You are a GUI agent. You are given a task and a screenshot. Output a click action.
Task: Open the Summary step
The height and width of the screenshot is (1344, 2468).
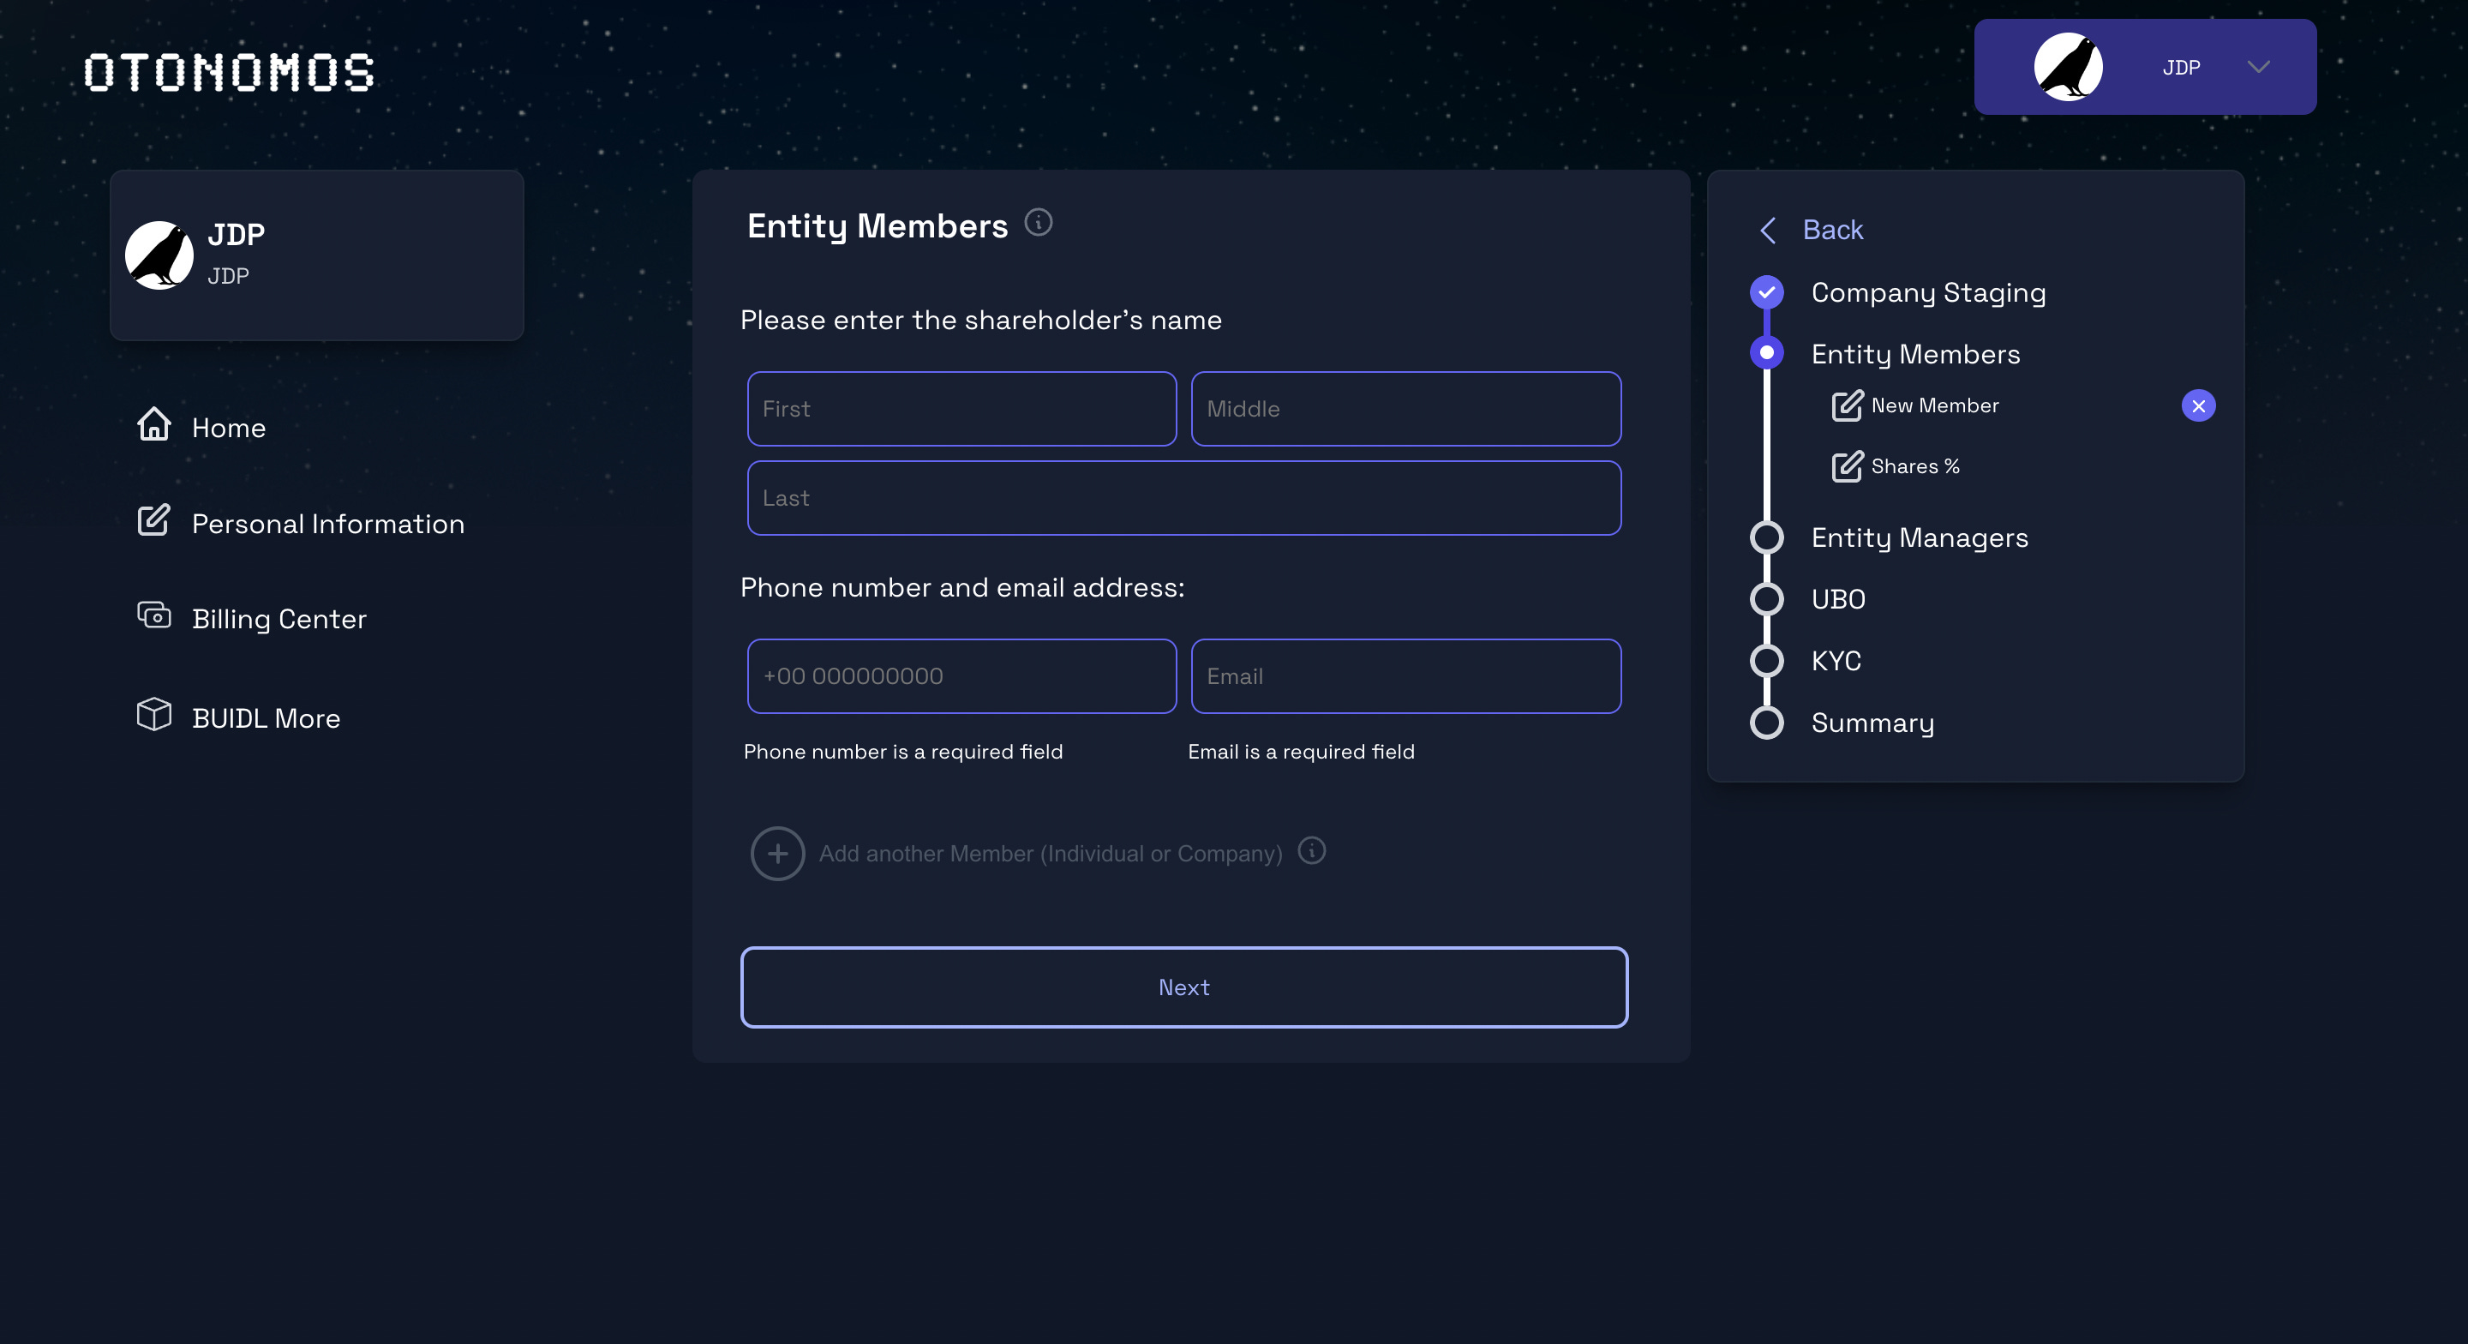tap(1872, 723)
